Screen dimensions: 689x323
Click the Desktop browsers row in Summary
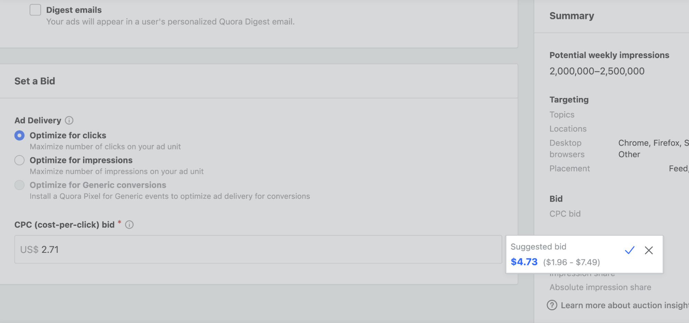[x=567, y=149]
